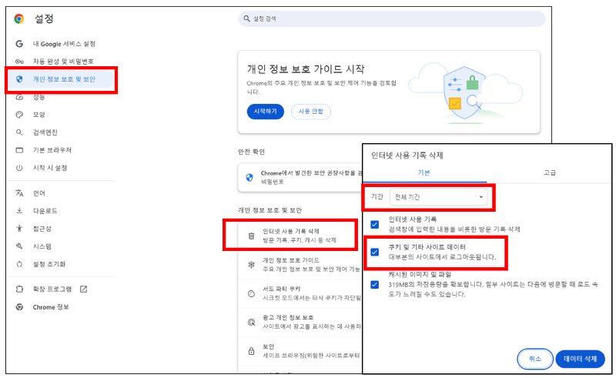Image resolution: width=616 pixels, height=378 pixels.
Task: Open the 전체 기간 time range dropdown
Action: click(x=439, y=197)
